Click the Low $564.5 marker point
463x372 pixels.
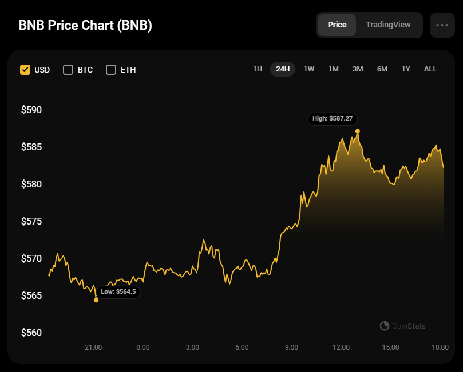96,300
